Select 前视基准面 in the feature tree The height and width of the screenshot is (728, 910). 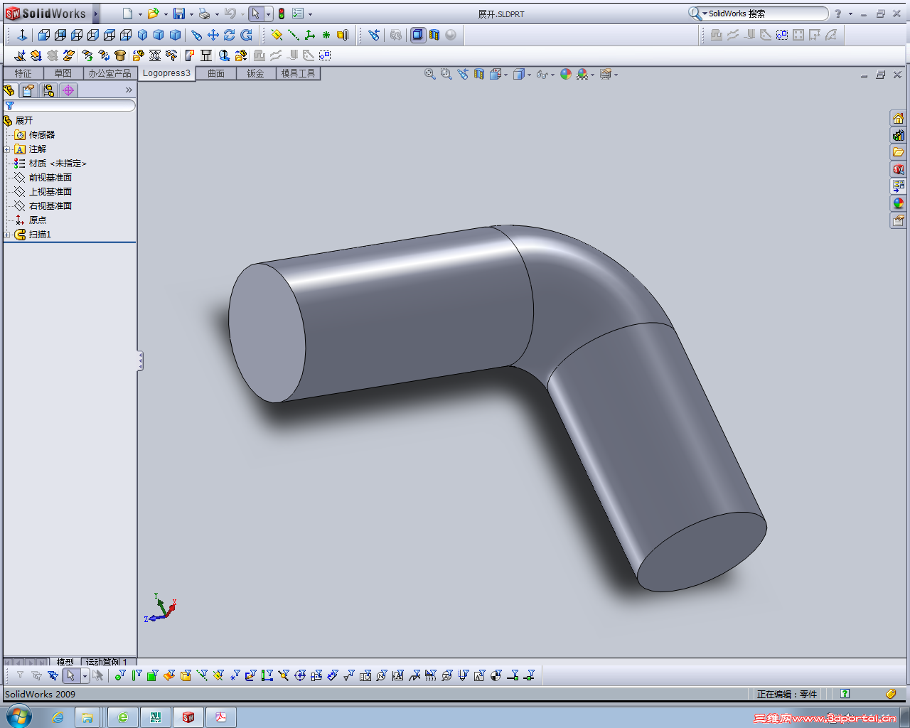click(x=50, y=178)
